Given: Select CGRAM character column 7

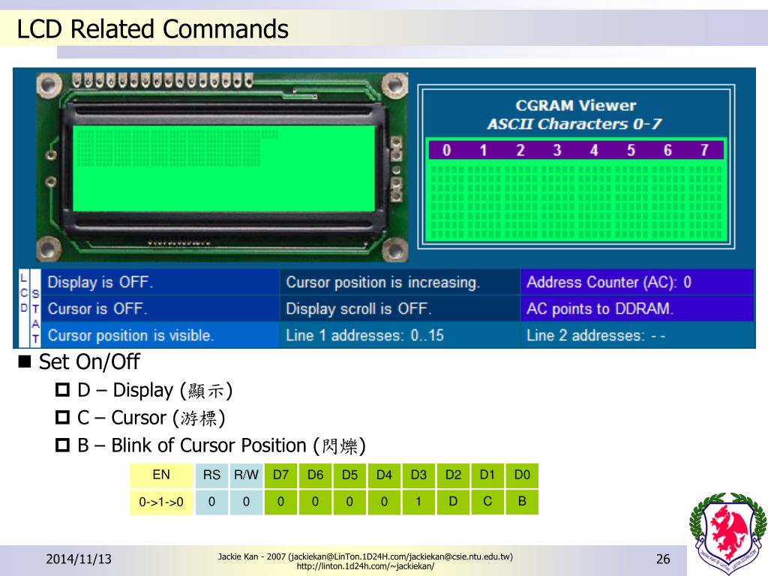Looking at the screenshot, I should tap(704, 150).
